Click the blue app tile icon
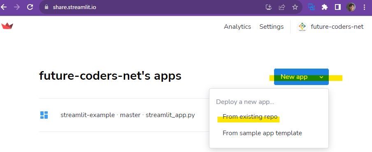Image resolution: width=372 pixels, height=152 pixels. pyautogui.click(x=44, y=115)
